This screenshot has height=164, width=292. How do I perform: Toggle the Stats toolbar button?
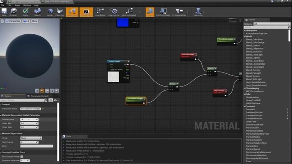pos(150,12)
